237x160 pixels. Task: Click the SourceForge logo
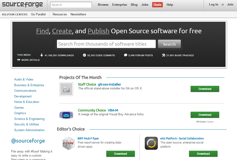22,4
